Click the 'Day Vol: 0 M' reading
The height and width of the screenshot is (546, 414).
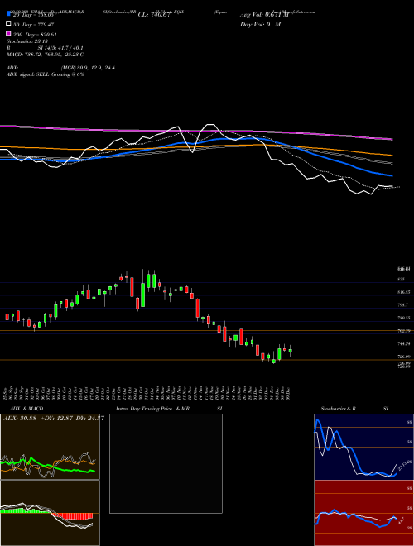(x=260, y=24)
